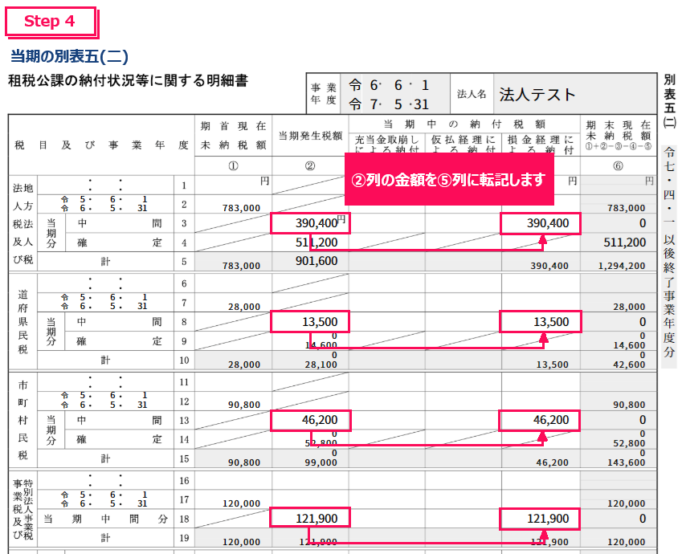
Task: Click the 当期中間分 label in row 18
Action: pyautogui.click(x=106, y=519)
